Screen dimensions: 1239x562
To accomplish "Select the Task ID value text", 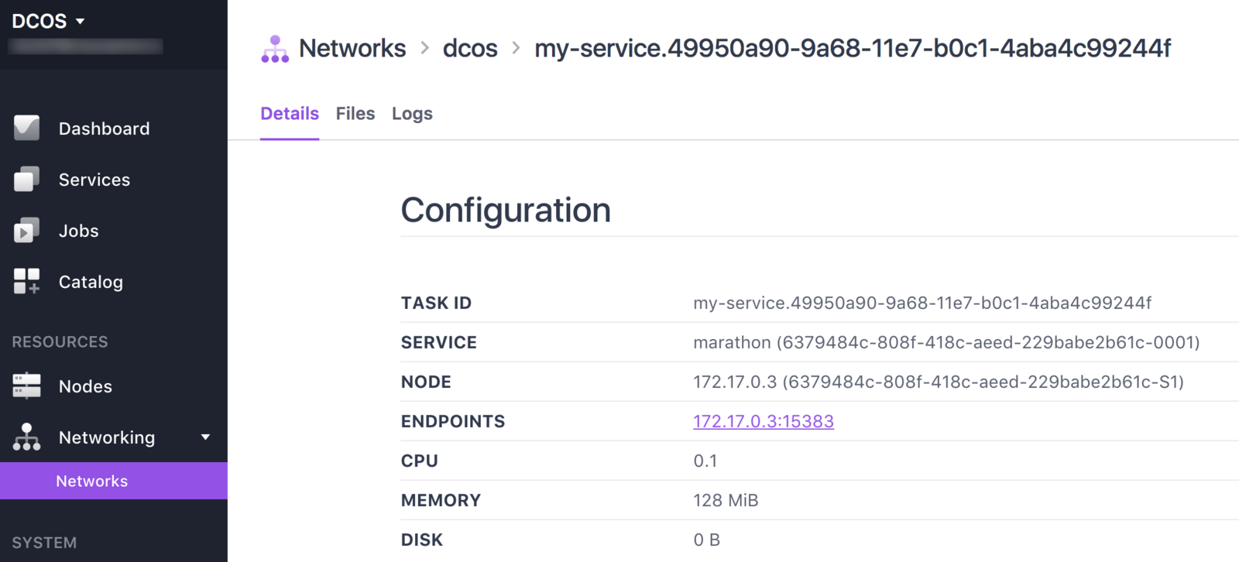I will click(x=922, y=303).
